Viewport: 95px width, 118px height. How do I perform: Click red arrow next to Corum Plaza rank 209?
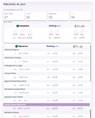(23, 77)
